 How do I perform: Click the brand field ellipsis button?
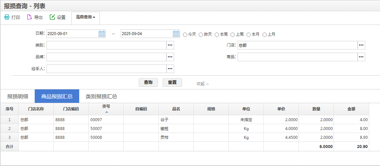(170, 57)
